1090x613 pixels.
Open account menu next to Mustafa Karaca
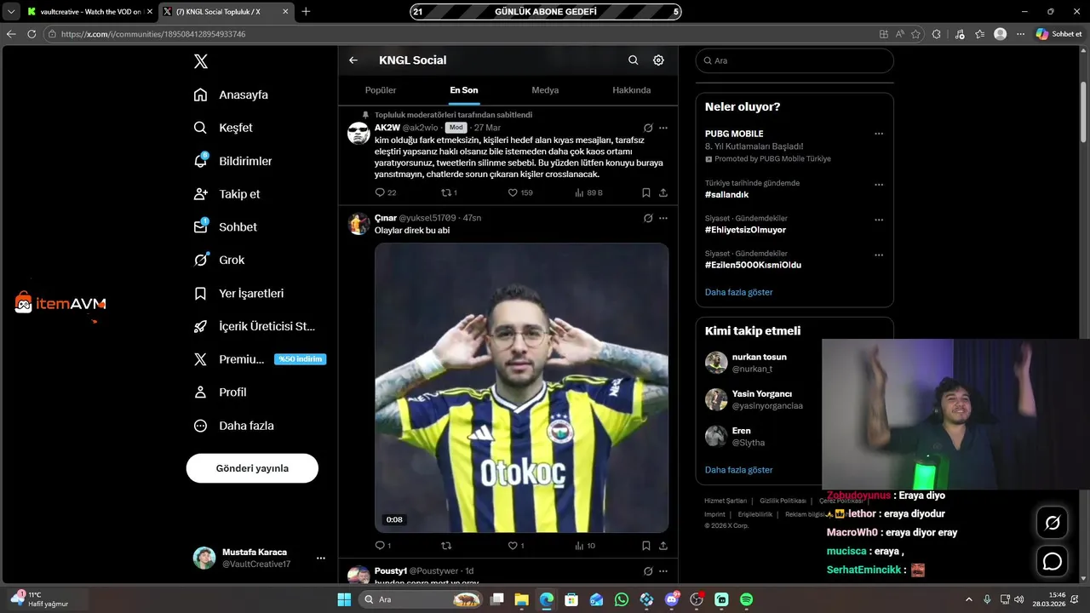(x=321, y=558)
